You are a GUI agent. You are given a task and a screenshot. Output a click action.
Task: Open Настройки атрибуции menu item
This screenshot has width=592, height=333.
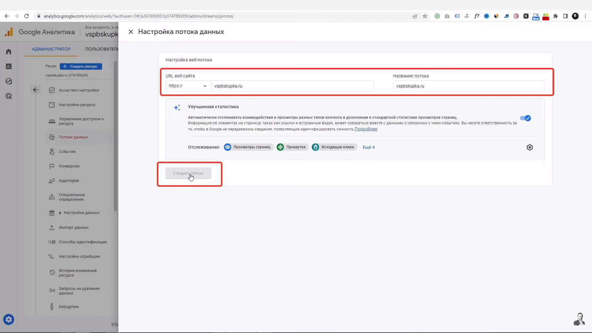click(79, 257)
